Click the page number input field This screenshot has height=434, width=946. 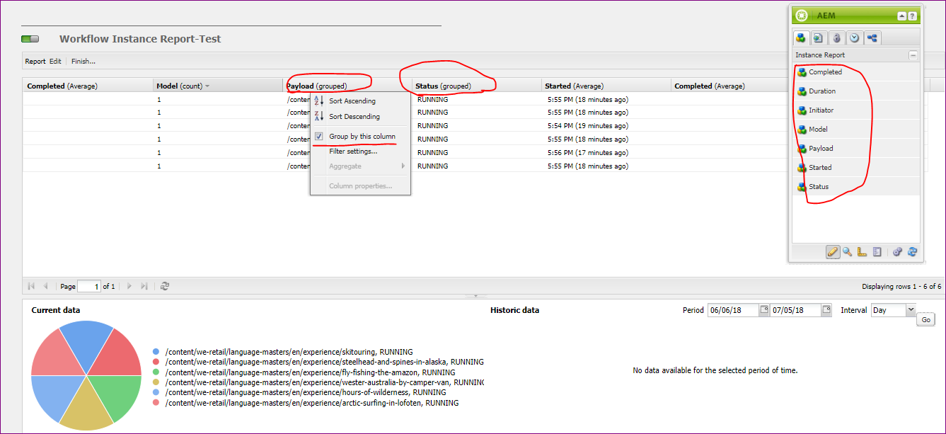[x=89, y=286]
